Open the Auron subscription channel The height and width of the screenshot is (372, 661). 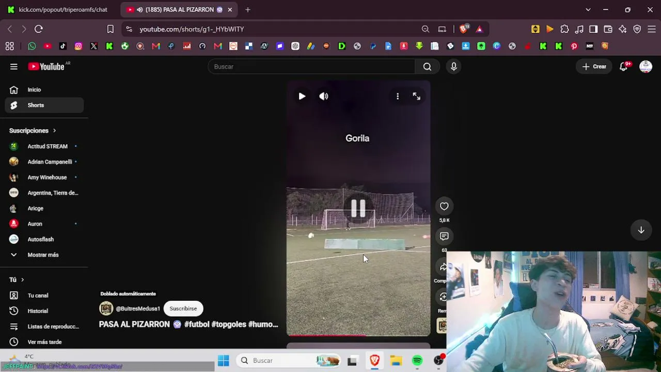[x=44, y=224]
